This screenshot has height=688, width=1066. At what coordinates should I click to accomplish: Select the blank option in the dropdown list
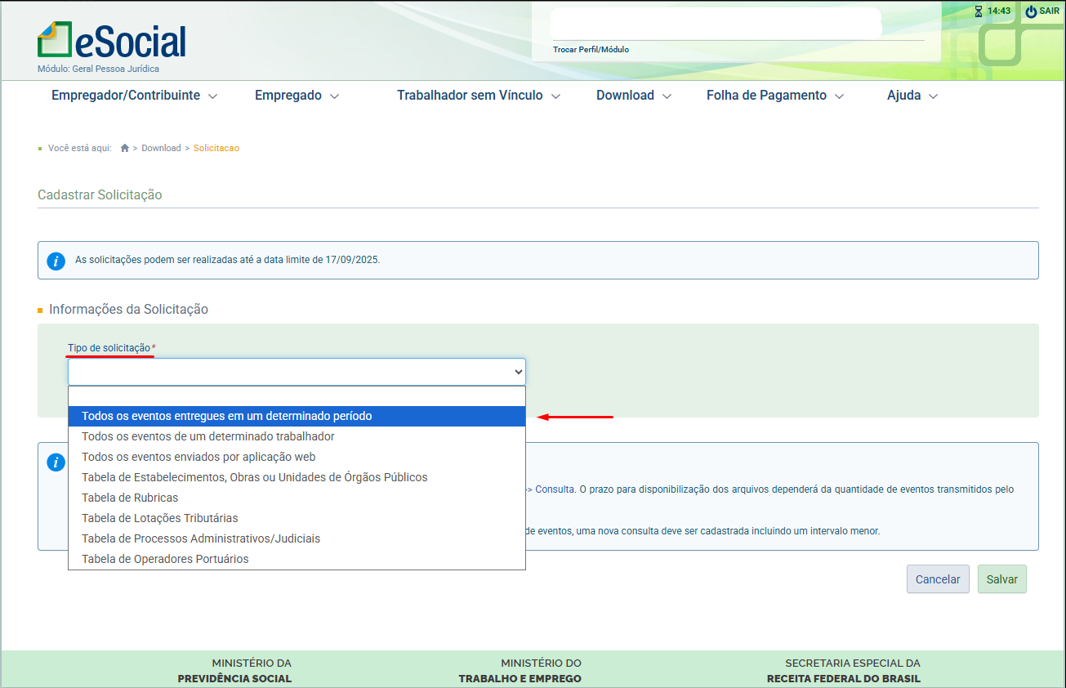point(297,396)
